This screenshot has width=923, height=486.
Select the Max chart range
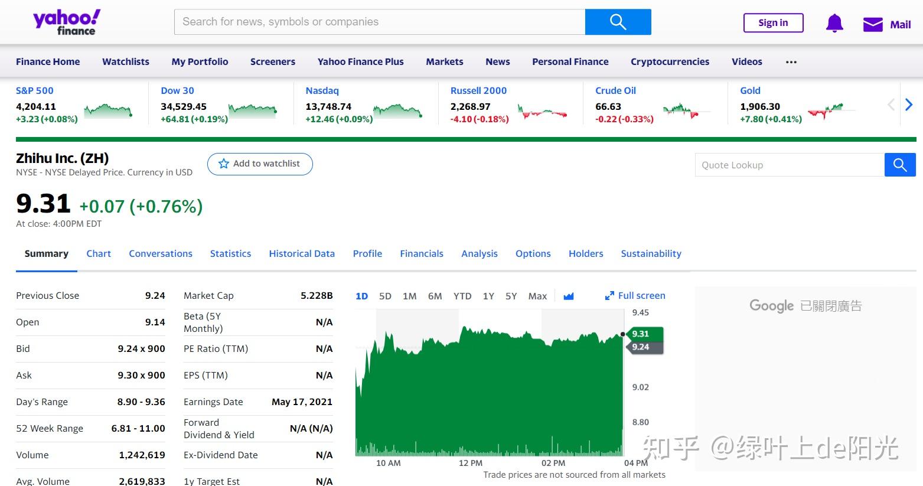(537, 296)
